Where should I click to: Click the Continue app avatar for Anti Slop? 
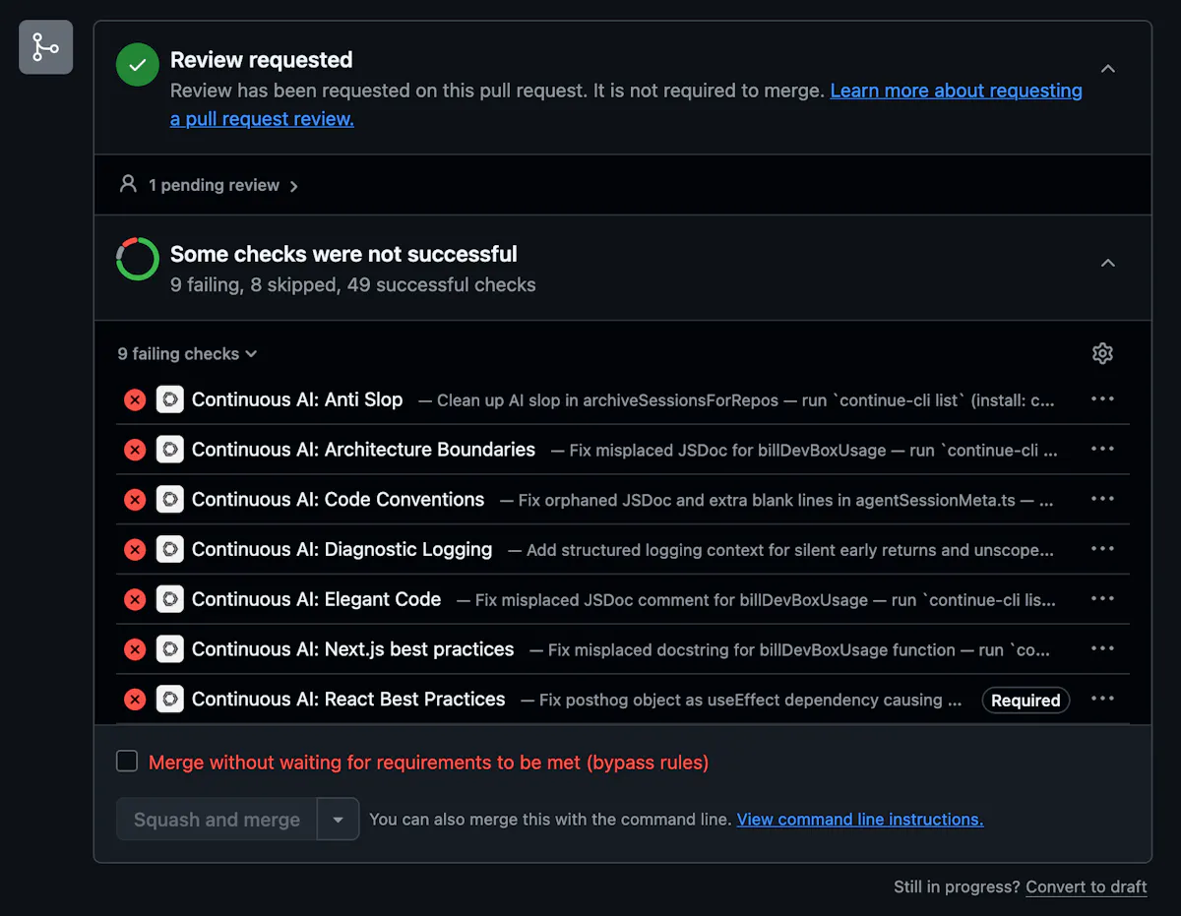[170, 399]
